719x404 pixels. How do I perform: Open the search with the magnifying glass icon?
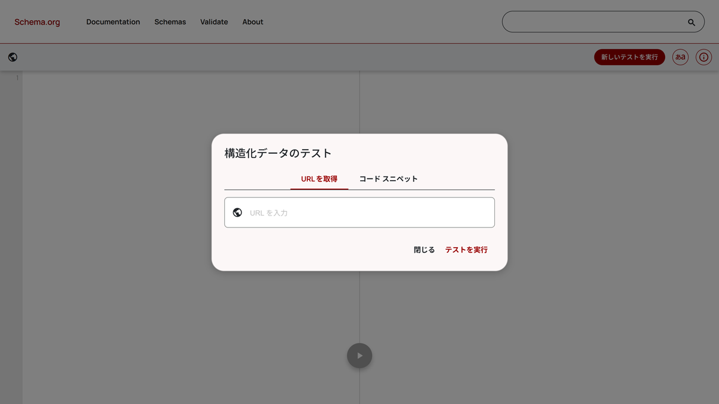691,22
